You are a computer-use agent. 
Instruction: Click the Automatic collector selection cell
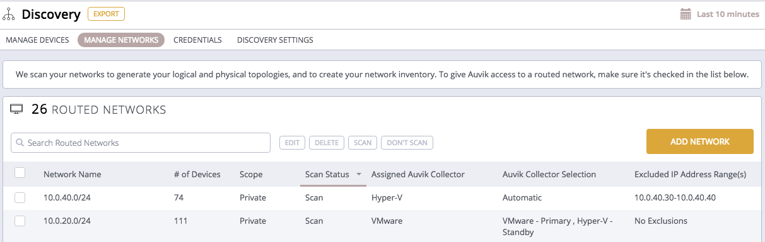[x=522, y=197]
